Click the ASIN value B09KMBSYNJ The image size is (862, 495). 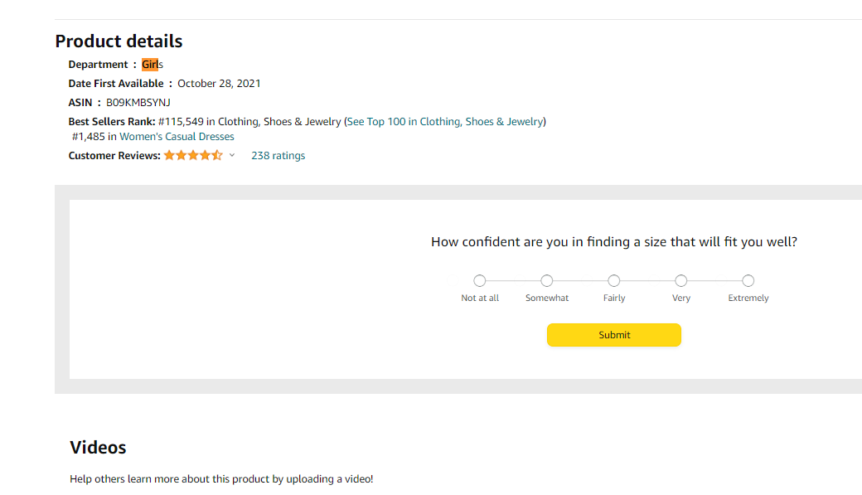138,103
